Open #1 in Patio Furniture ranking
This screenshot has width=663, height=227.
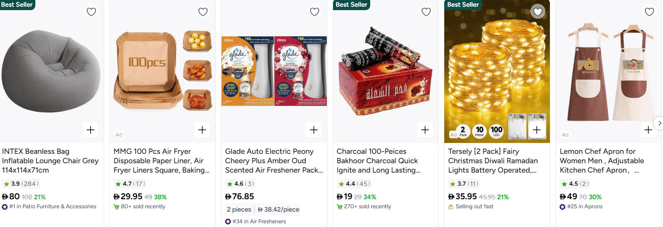pyautogui.click(x=53, y=206)
